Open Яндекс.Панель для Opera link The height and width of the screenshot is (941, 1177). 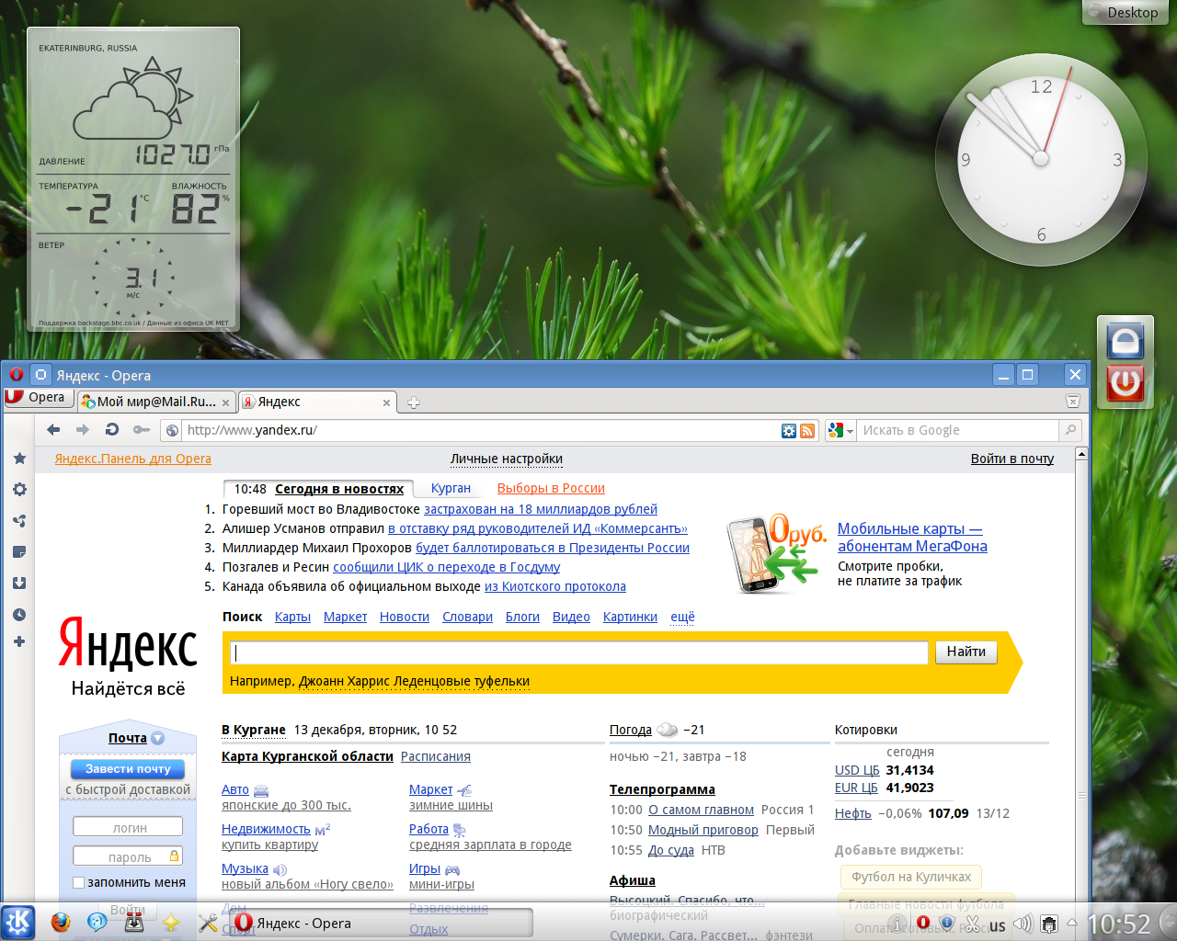[132, 459]
